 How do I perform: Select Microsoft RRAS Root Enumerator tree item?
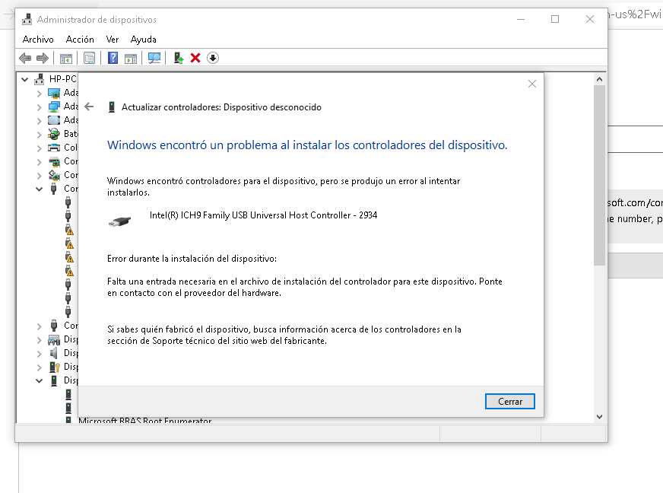pyautogui.click(x=144, y=421)
